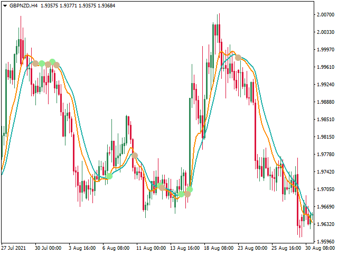Click price label 1.97420 on the price axis
338x254 pixels.
click(325, 172)
